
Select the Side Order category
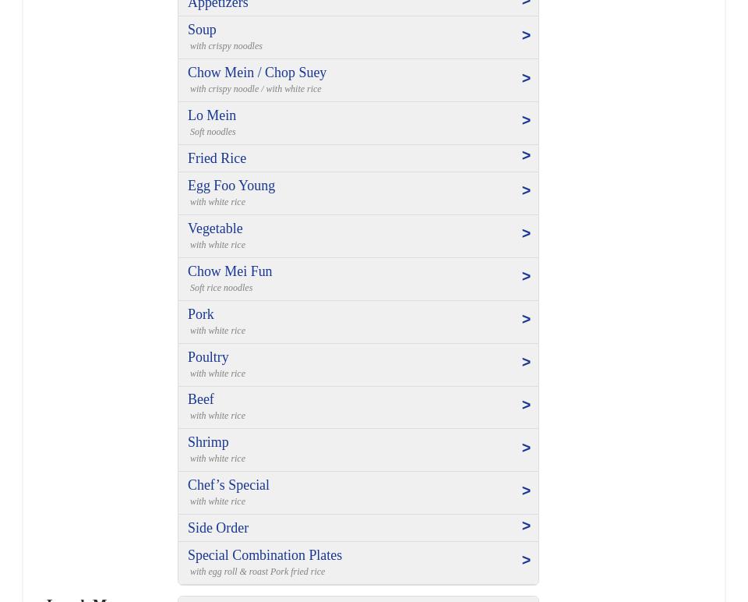tap(218, 528)
